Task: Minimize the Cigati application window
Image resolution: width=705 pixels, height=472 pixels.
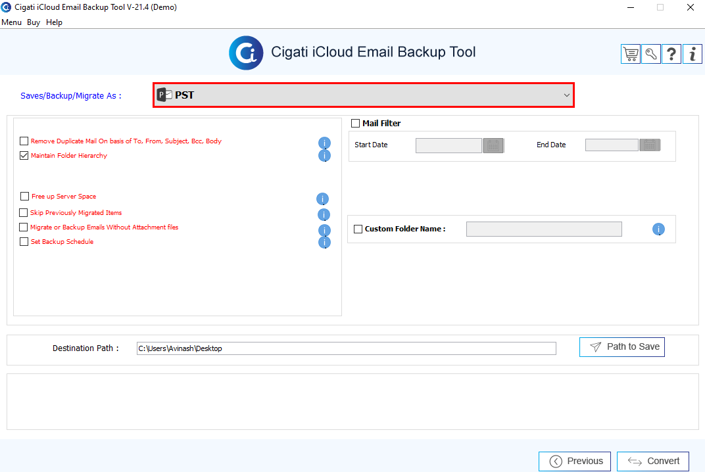Action: click(631, 7)
